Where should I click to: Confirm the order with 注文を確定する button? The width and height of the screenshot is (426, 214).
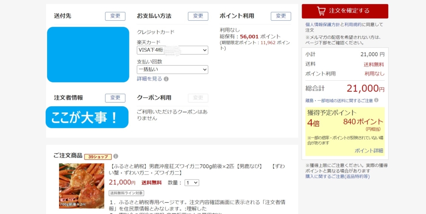[345, 11]
